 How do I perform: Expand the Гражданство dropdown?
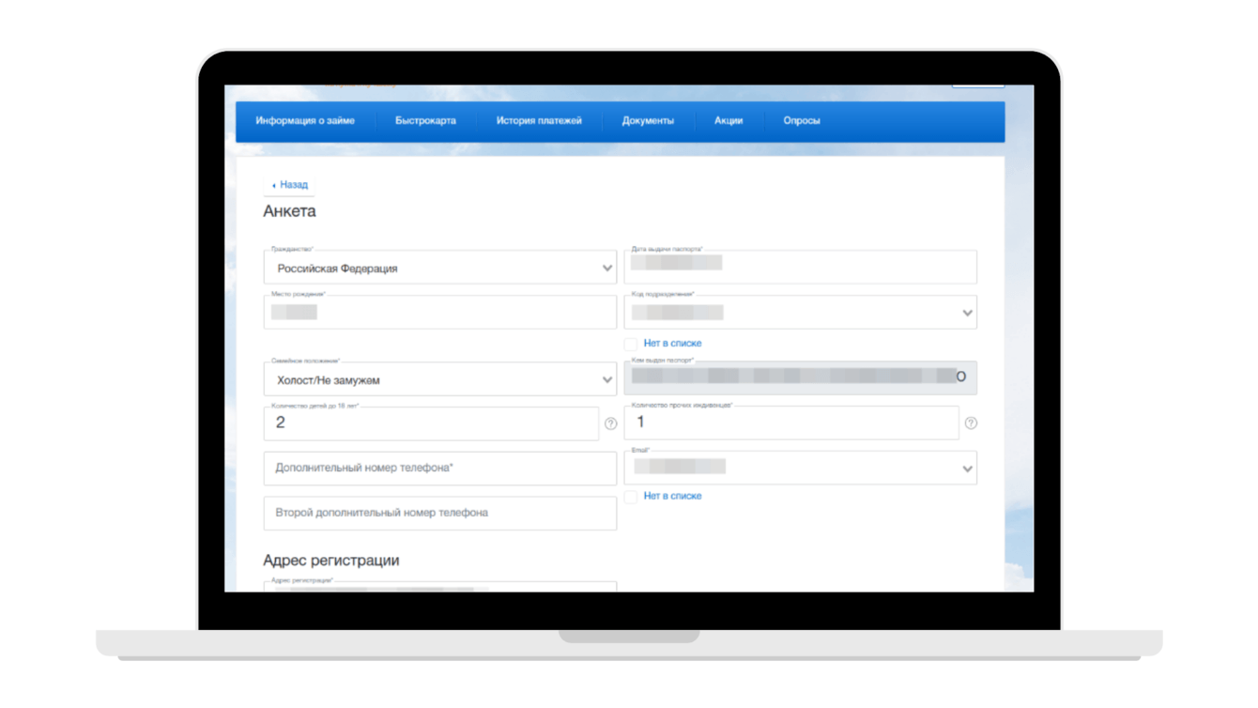pyautogui.click(x=439, y=268)
